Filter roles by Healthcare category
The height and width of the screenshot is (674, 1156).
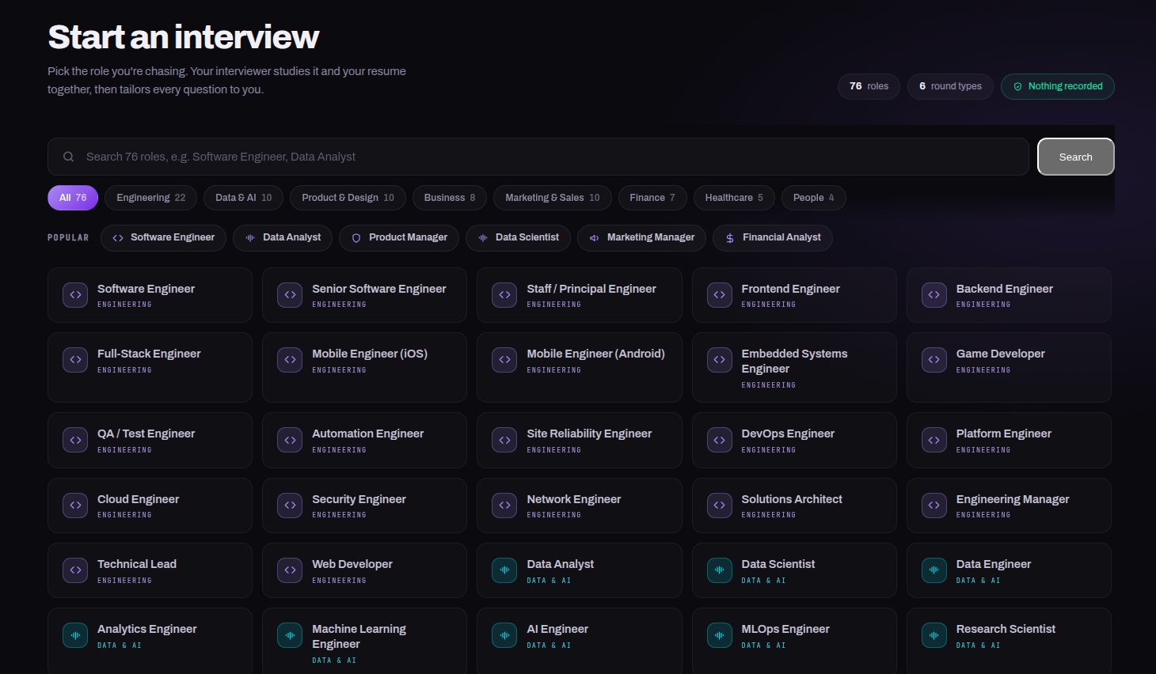click(734, 198)
